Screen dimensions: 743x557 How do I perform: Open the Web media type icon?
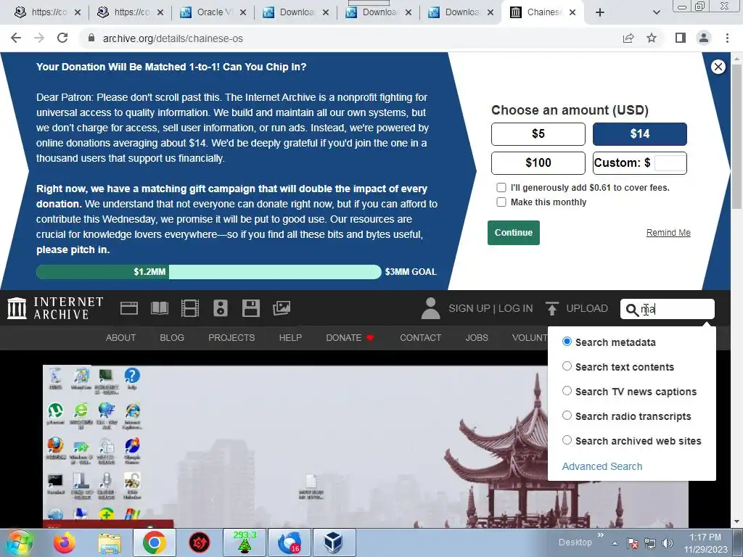pos(129,308)
